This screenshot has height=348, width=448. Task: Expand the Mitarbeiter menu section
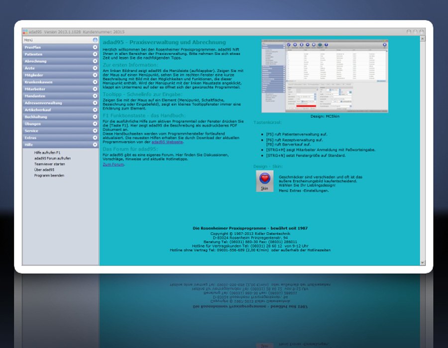61,89
